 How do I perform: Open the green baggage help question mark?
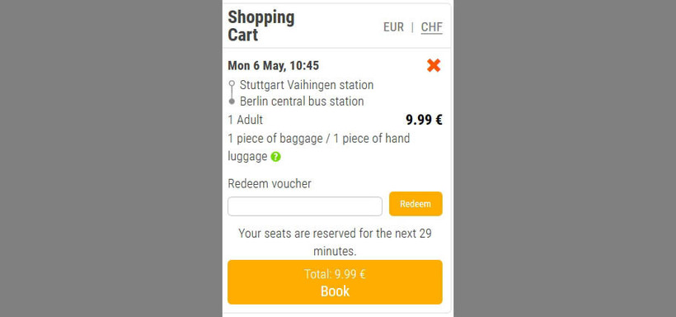point(276,157)
